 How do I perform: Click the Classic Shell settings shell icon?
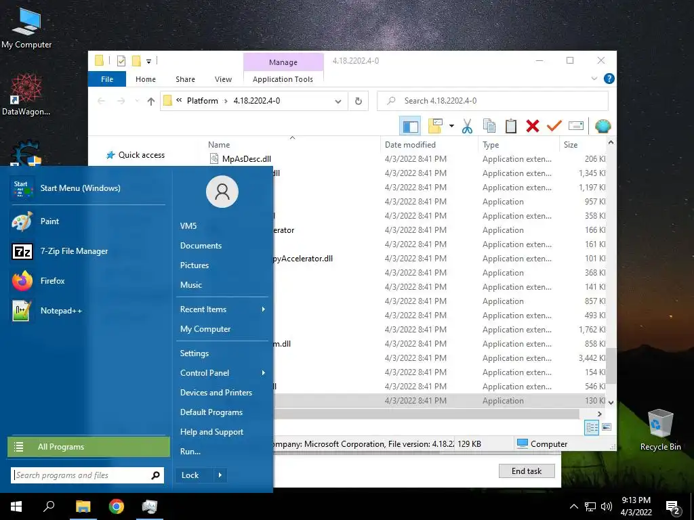point(603,127)
